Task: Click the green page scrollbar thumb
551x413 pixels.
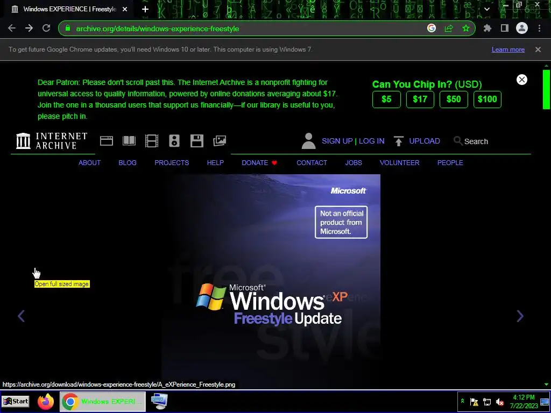Action: (x=546, y=90)
